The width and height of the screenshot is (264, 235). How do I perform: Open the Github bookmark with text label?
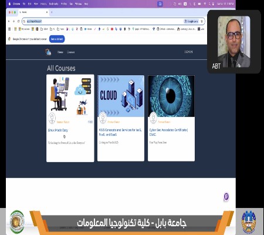(166, 29)
